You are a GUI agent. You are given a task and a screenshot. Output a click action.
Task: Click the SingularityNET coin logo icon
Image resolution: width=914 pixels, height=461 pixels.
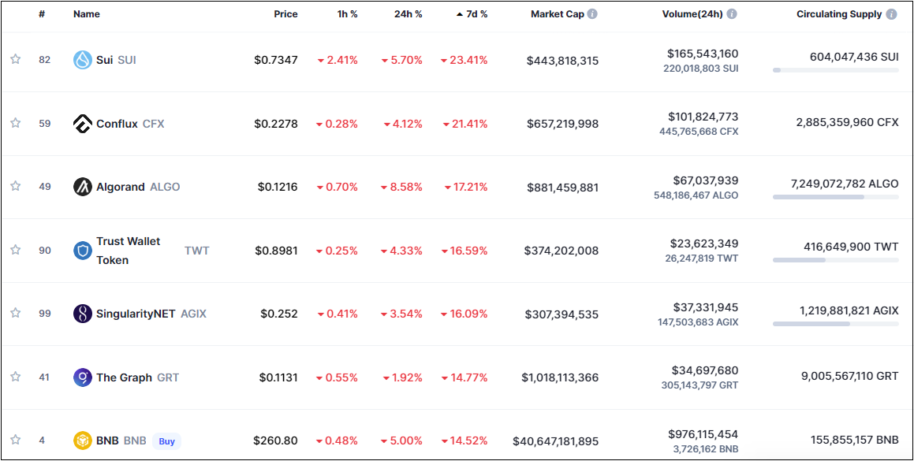click(83, 314)
